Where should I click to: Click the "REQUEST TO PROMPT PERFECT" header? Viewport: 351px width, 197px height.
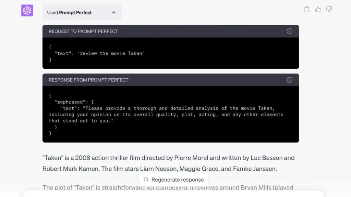[x=83, y=31]
